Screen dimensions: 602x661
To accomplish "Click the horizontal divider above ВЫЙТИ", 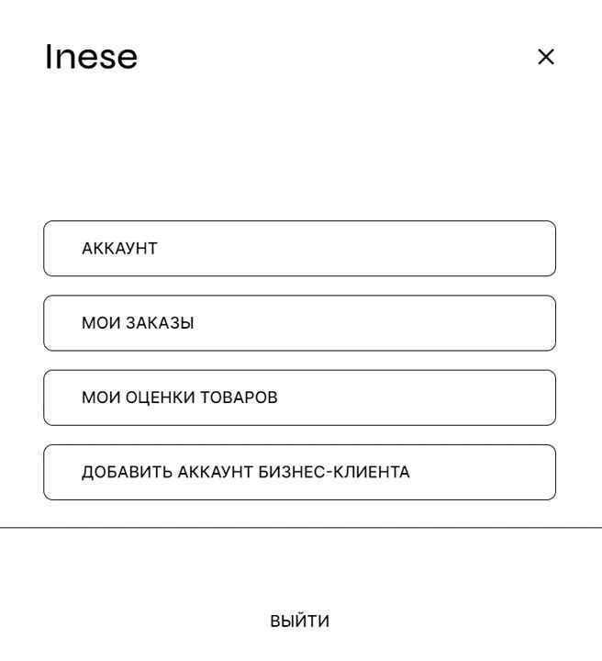I will pos(301,528).
